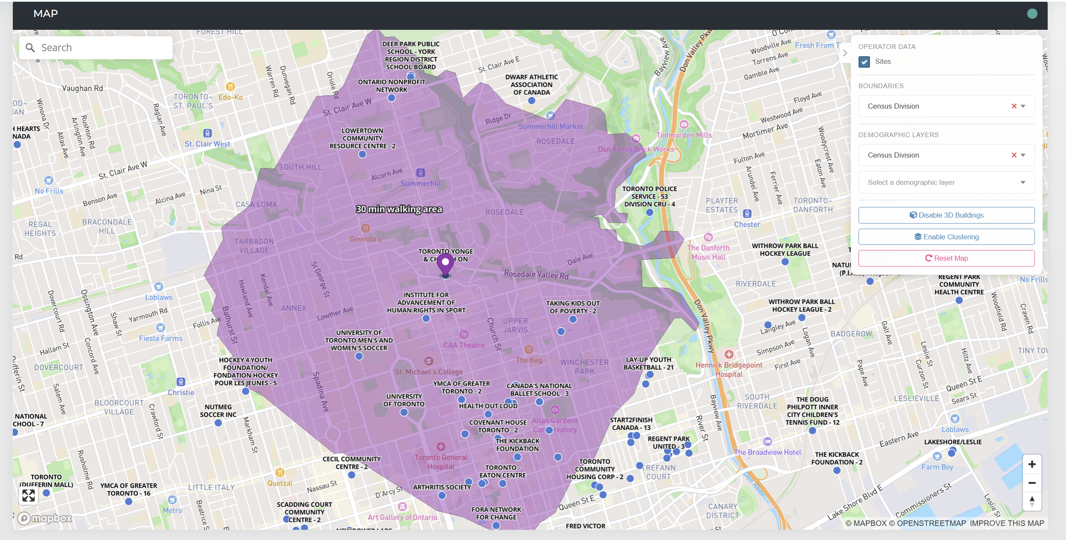This screenshot has height=540, width=1066.
Task: Toggle the Sites checkbox
Action: [x=864, y=62]
